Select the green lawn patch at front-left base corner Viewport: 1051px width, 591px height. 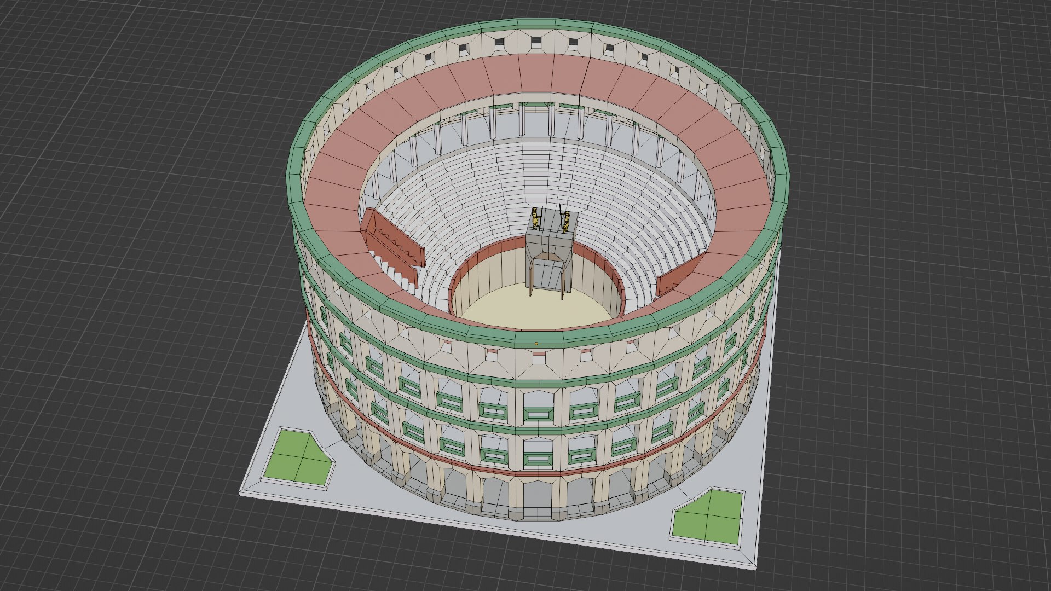298,457
